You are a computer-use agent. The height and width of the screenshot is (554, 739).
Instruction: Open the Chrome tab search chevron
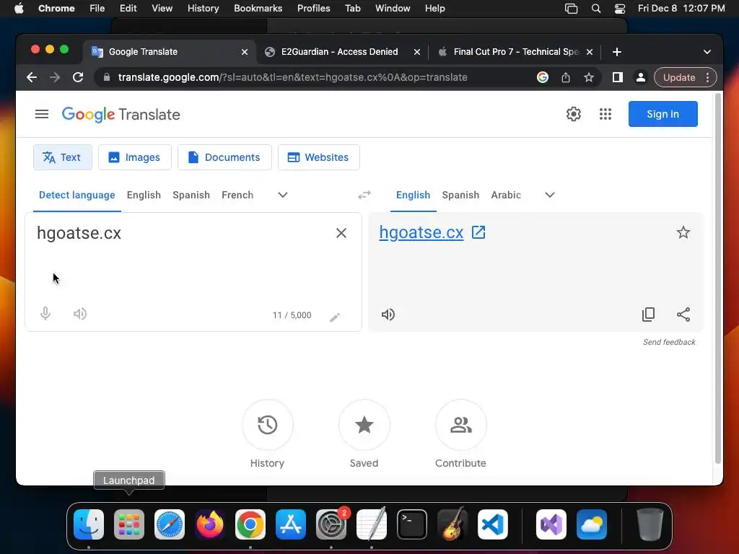point(707,52)
